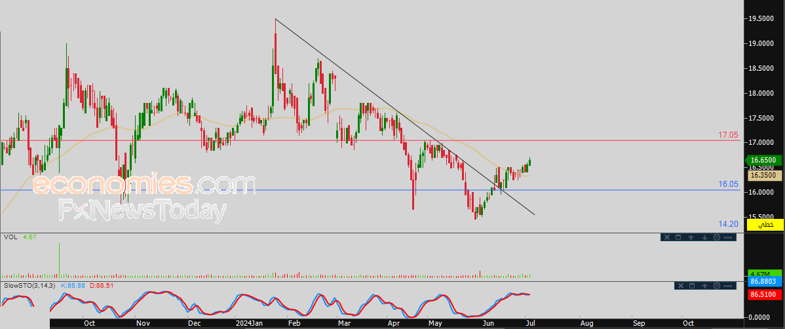Image resolution: width=785 pixels, height=329 pixels.
Task: Click the yellow Arabic scale label
Action: coord(765,225)
